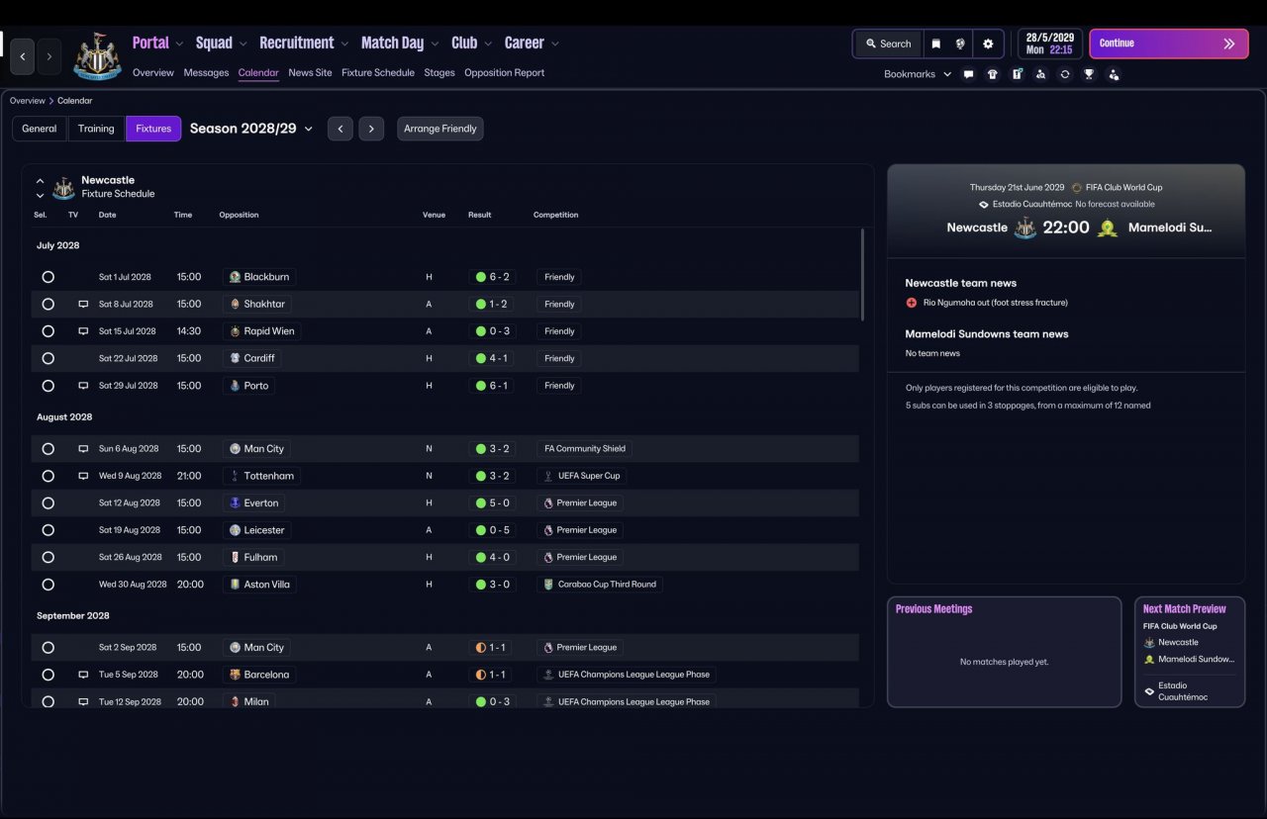Screen dimensions: 1267x819
Task: Click TV icon on the Shakhtar fixture
Action: pyautogui.click(x=83, y=305)
